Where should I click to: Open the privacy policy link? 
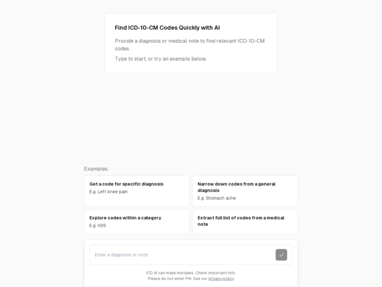[221, 279]
